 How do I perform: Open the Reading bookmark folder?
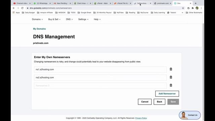[x=130, y=12]
